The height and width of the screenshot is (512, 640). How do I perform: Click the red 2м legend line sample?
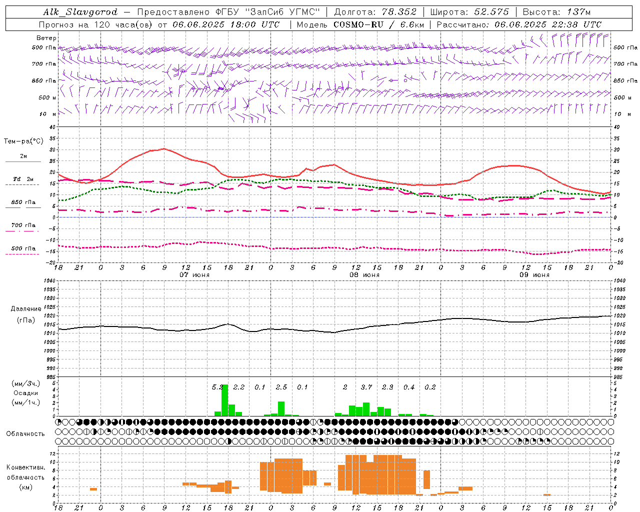pyautogui.click(x=23, y=162)
